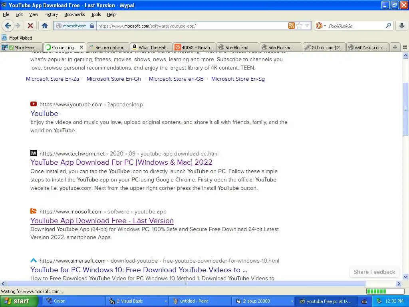Open Microsoft Store en-GB link
The width and height of the screenshot is (409, 307).
176,79
